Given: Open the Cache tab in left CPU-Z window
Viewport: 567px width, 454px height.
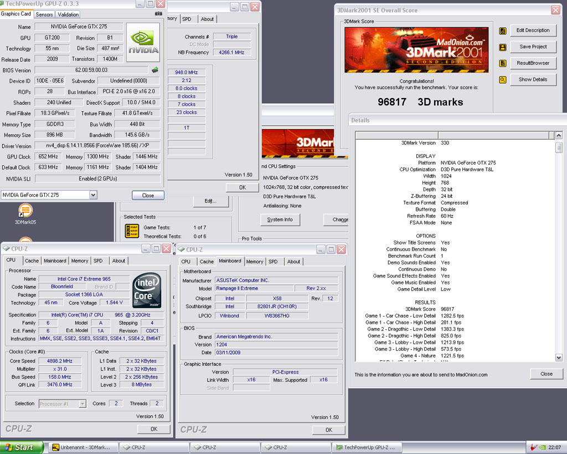Looking at the screenshot, I should 32,261.
